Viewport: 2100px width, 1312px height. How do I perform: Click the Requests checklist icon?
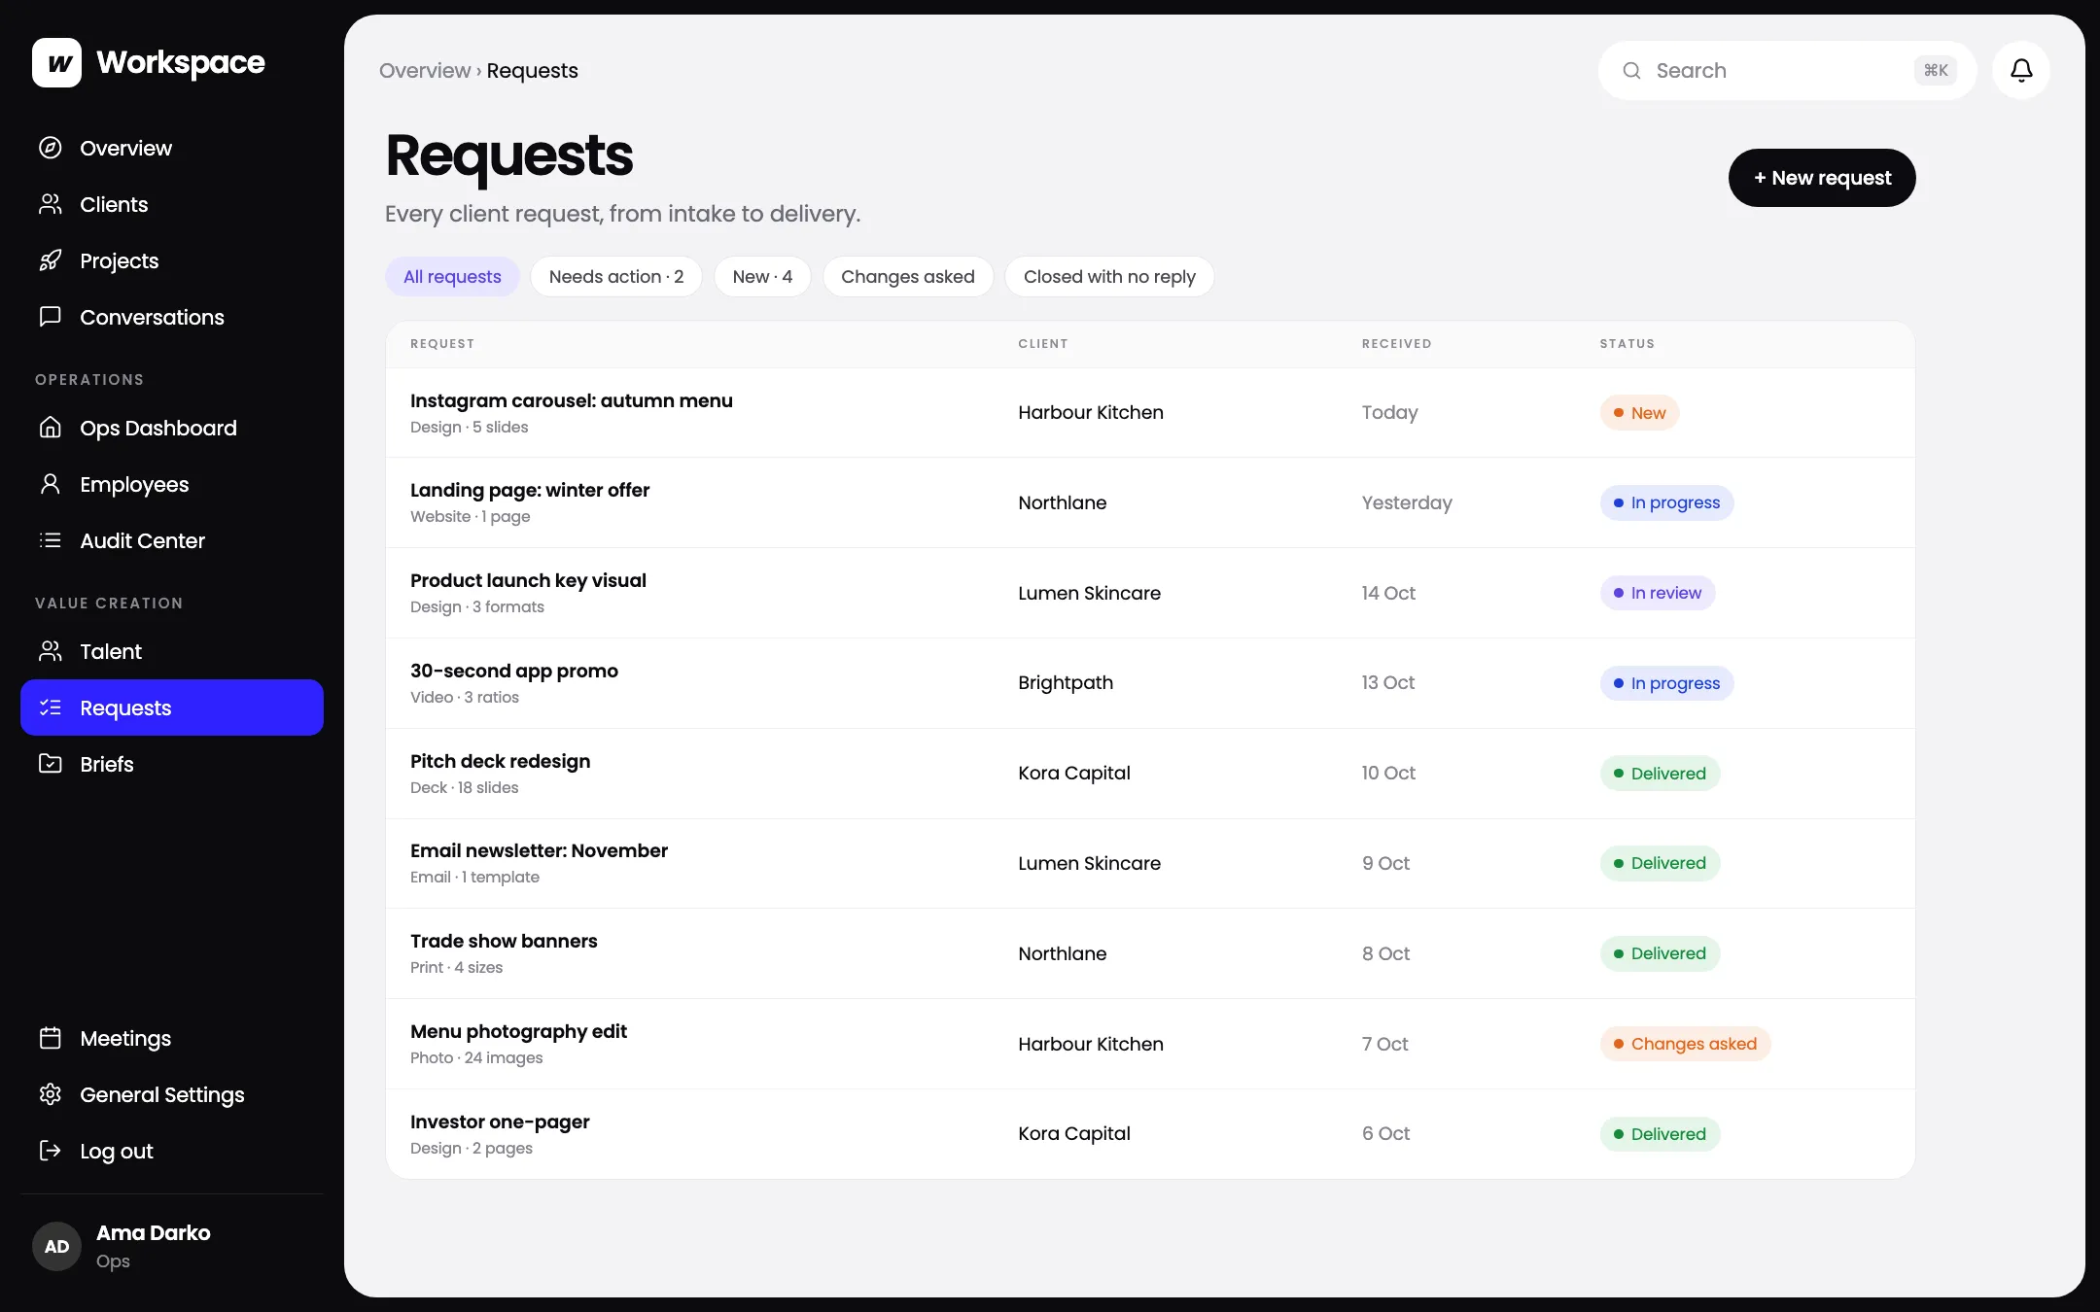pyautogui.click(x=51, y=708)
